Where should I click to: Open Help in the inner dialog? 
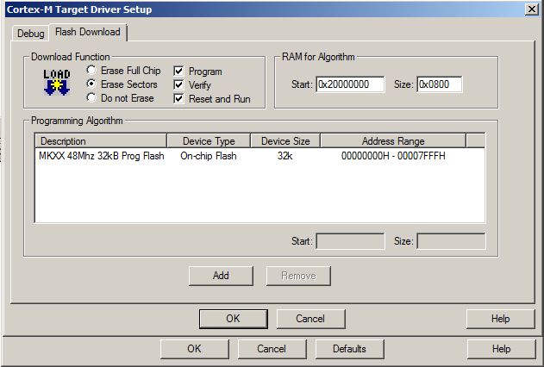(x=500, y=319)
